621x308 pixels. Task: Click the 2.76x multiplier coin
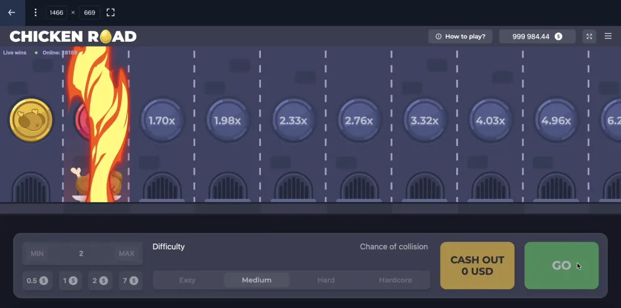359,120
